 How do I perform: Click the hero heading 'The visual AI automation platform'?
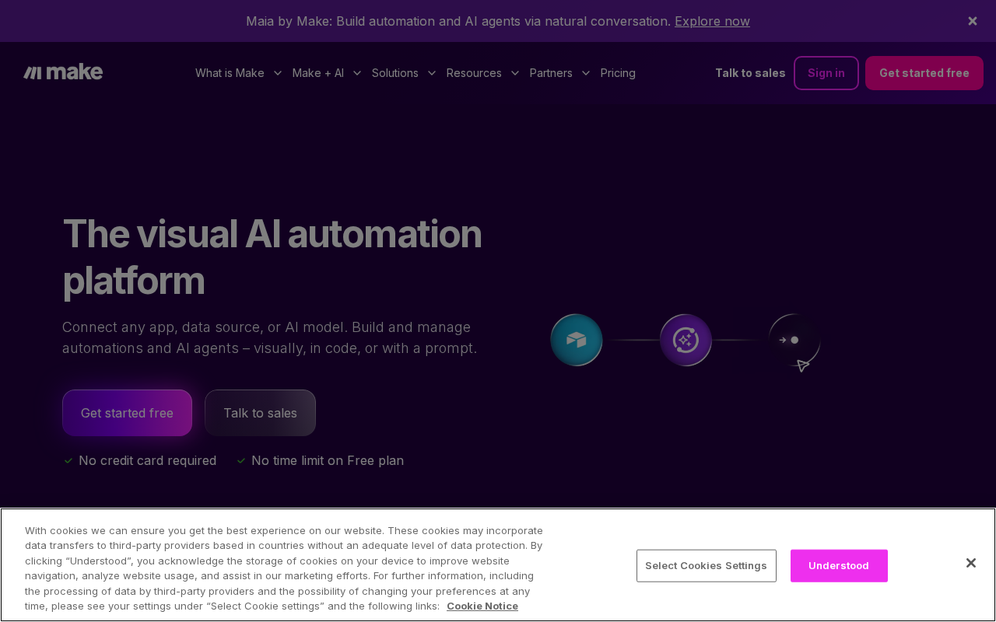[272, 257]
